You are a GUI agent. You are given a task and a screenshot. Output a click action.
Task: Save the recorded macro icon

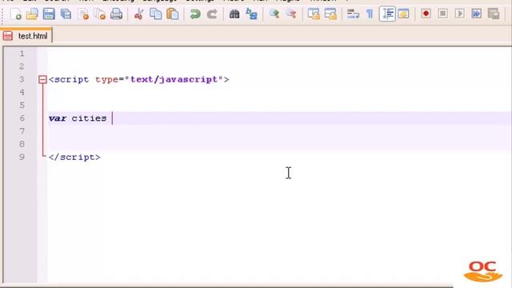494,14
